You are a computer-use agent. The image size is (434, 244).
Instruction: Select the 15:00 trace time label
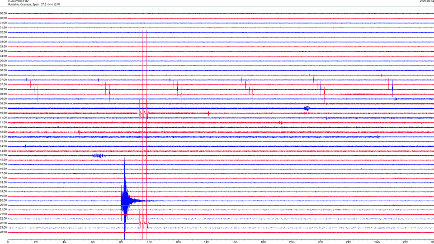[3, 155]
